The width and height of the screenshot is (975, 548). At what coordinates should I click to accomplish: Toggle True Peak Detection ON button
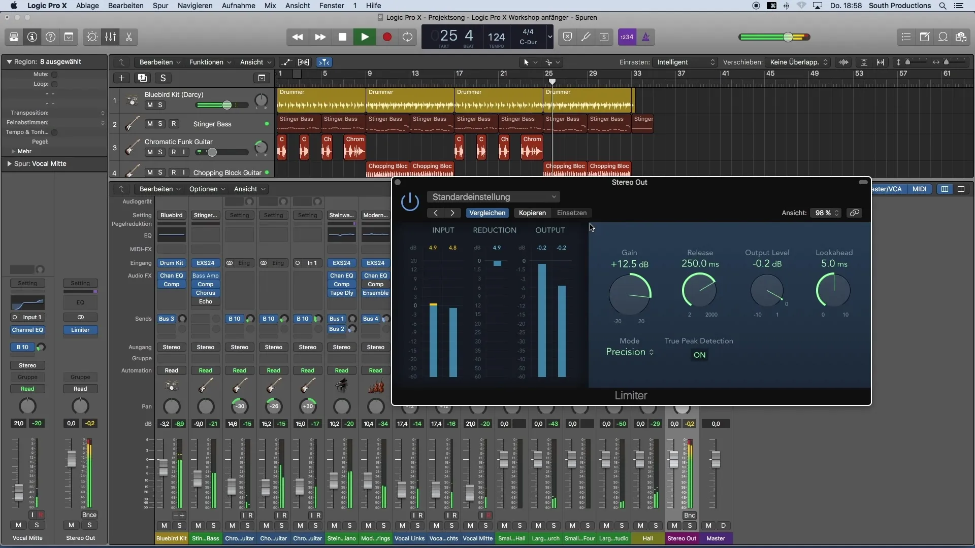pyautogui.click(x=699, y=354)
